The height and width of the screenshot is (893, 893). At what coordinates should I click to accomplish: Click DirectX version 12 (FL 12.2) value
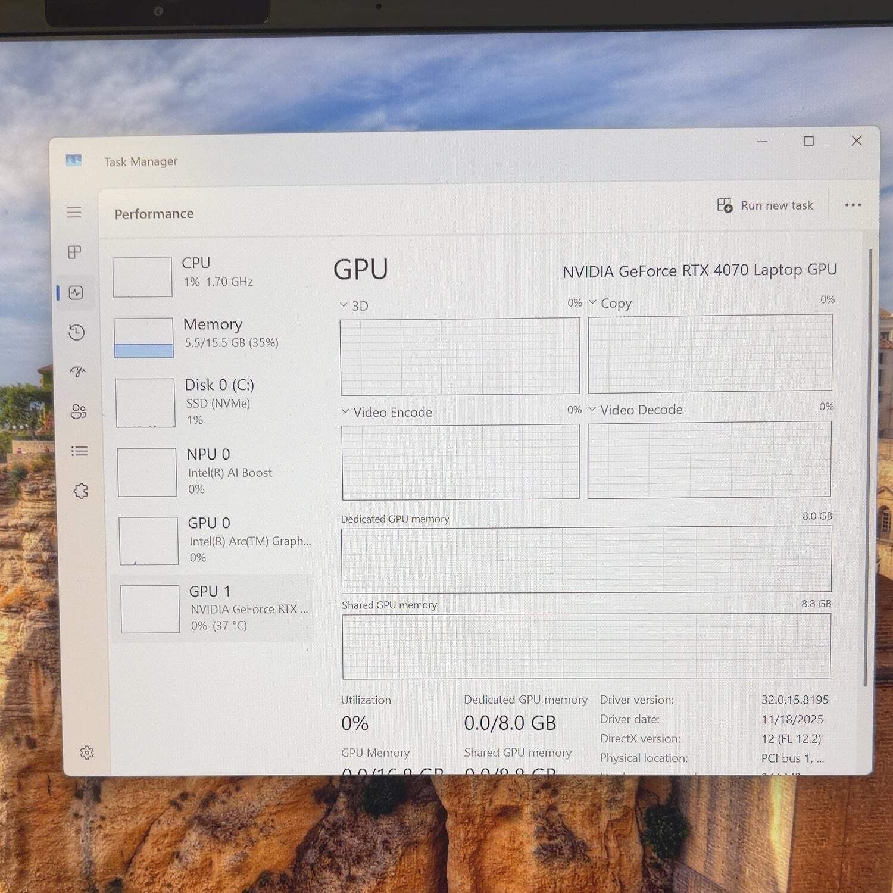coord(791,739)
